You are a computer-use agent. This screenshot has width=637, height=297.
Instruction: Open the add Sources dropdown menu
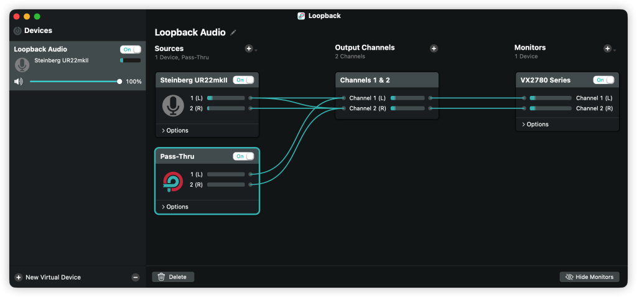click(x=251, y=49)
